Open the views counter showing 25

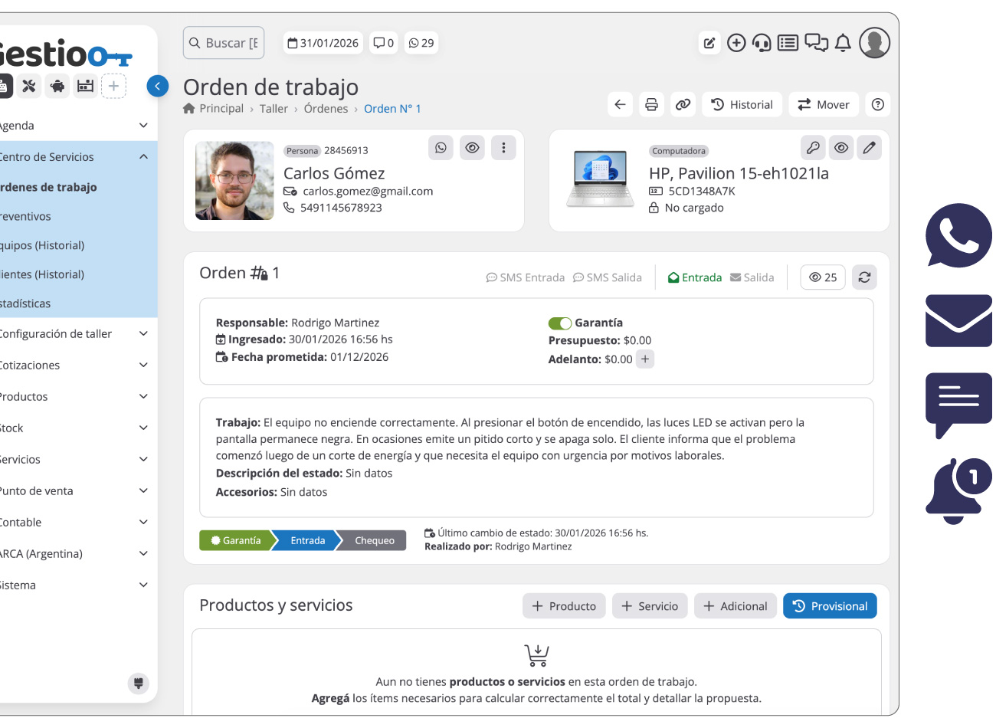click(823, 277)
